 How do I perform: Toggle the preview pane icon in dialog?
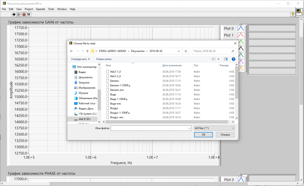pos(226,59)
